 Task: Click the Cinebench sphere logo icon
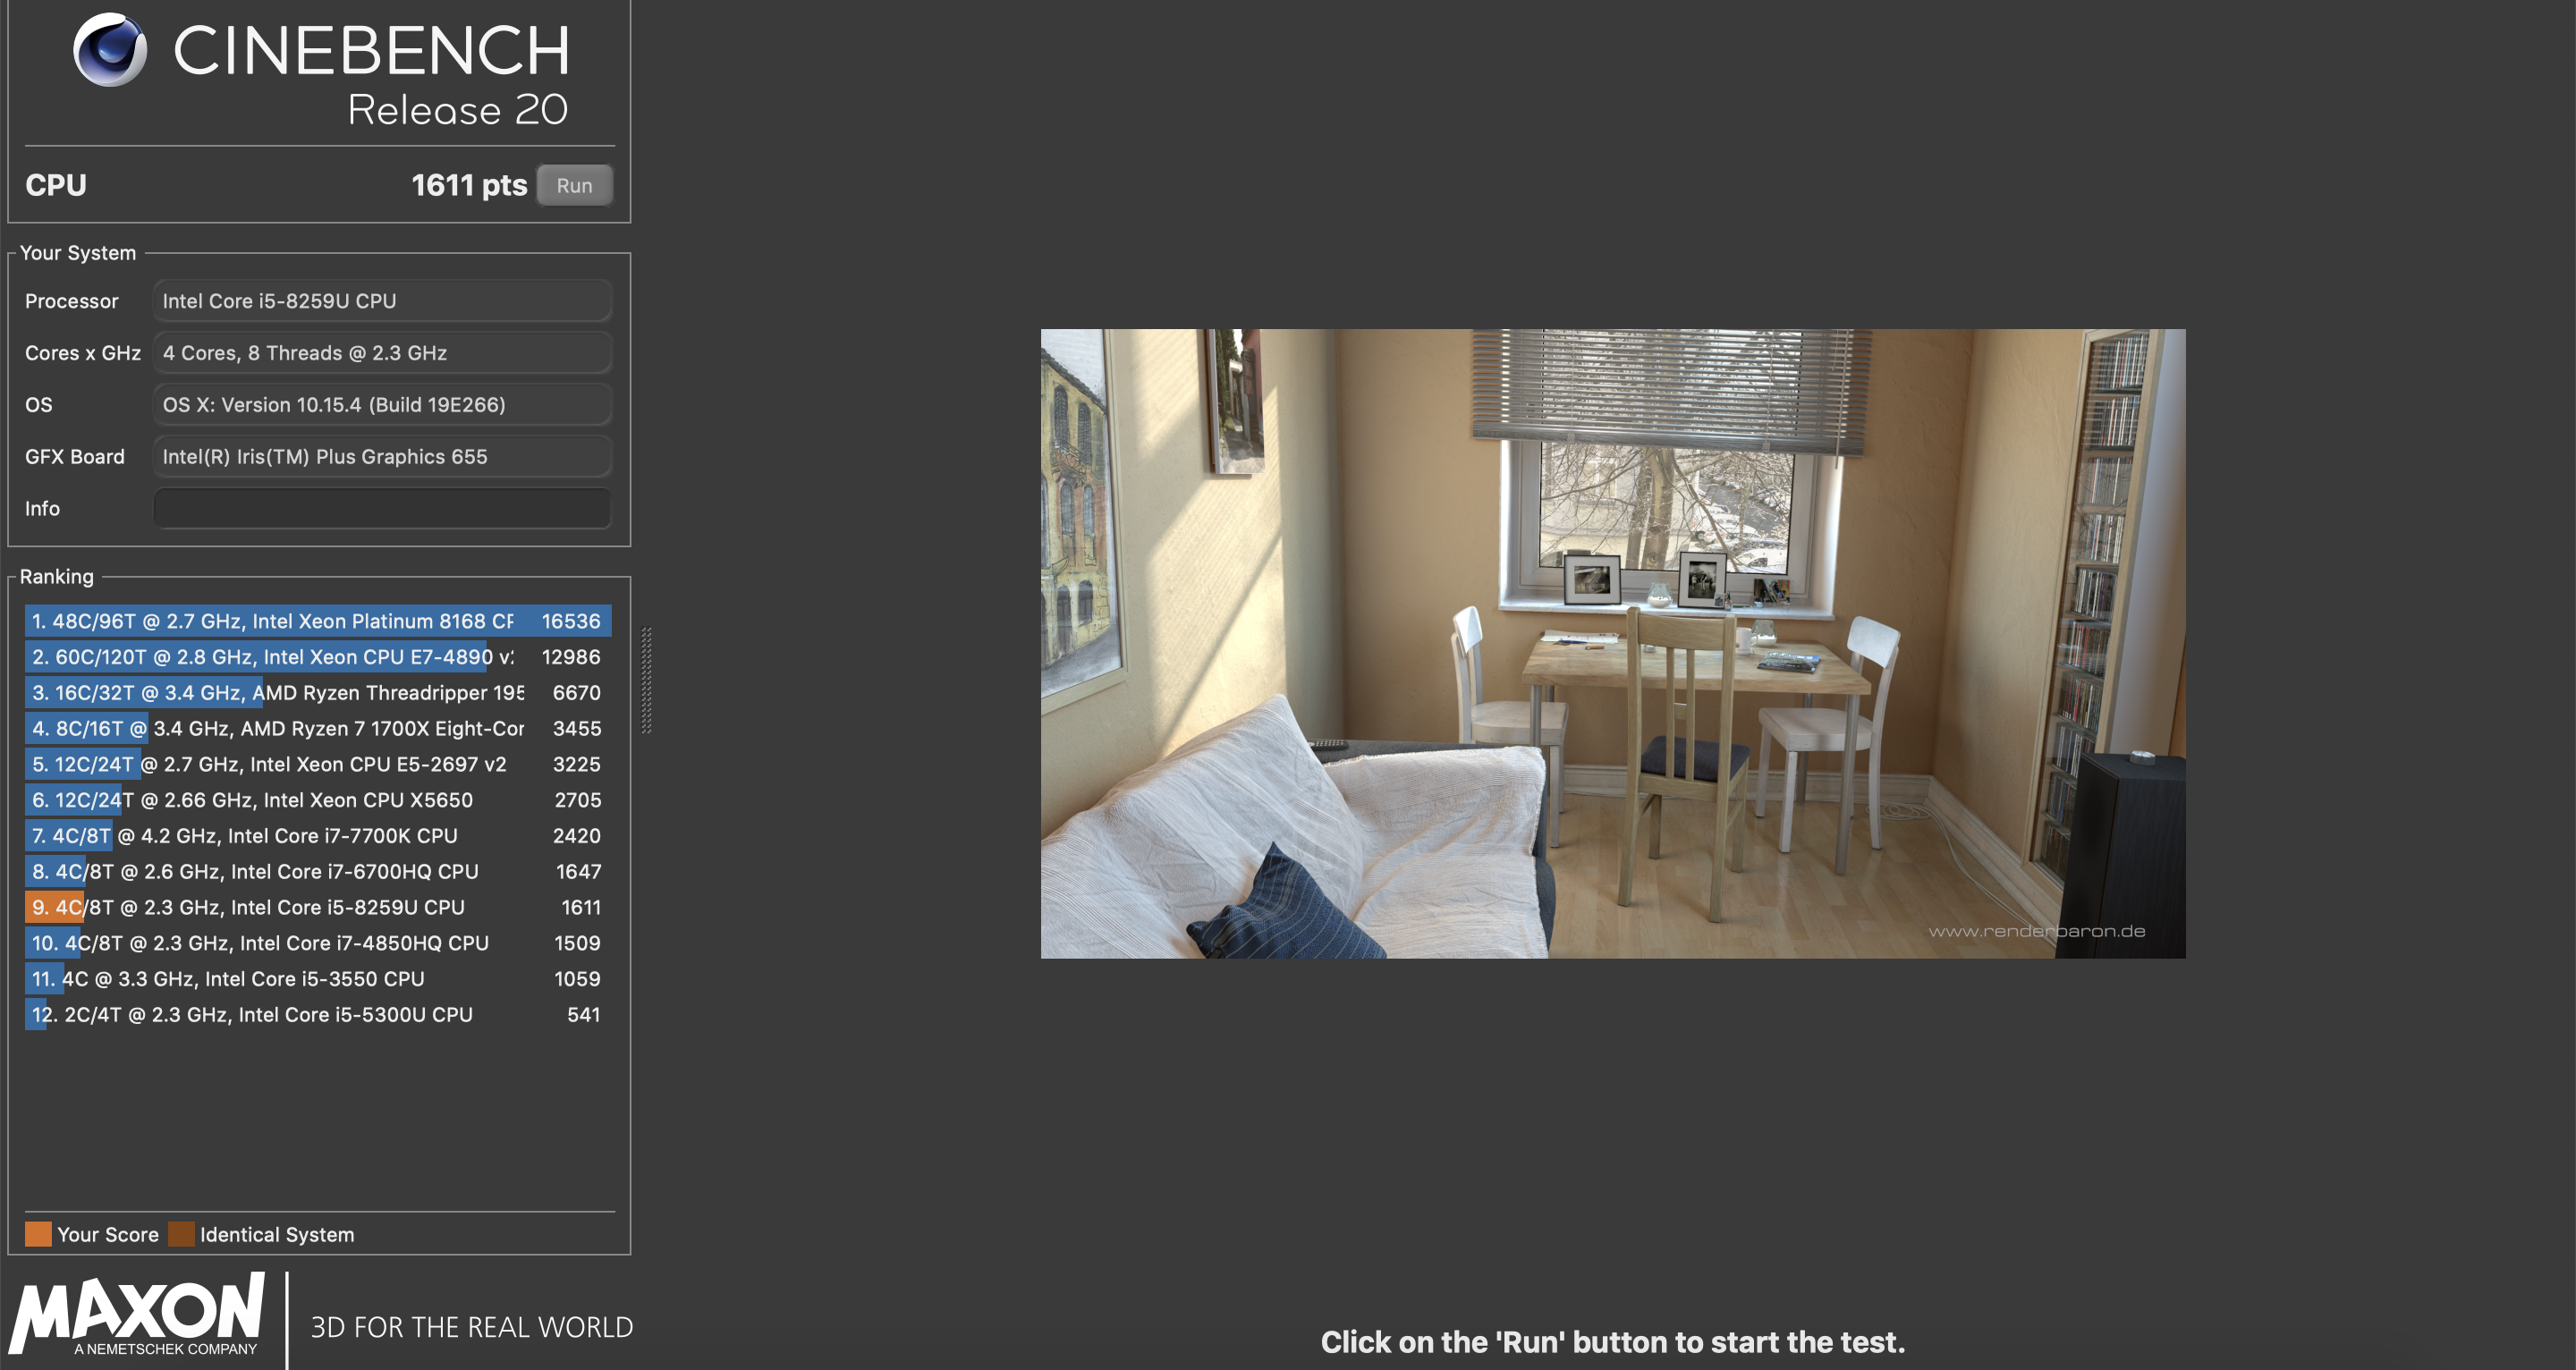(110, 50)
